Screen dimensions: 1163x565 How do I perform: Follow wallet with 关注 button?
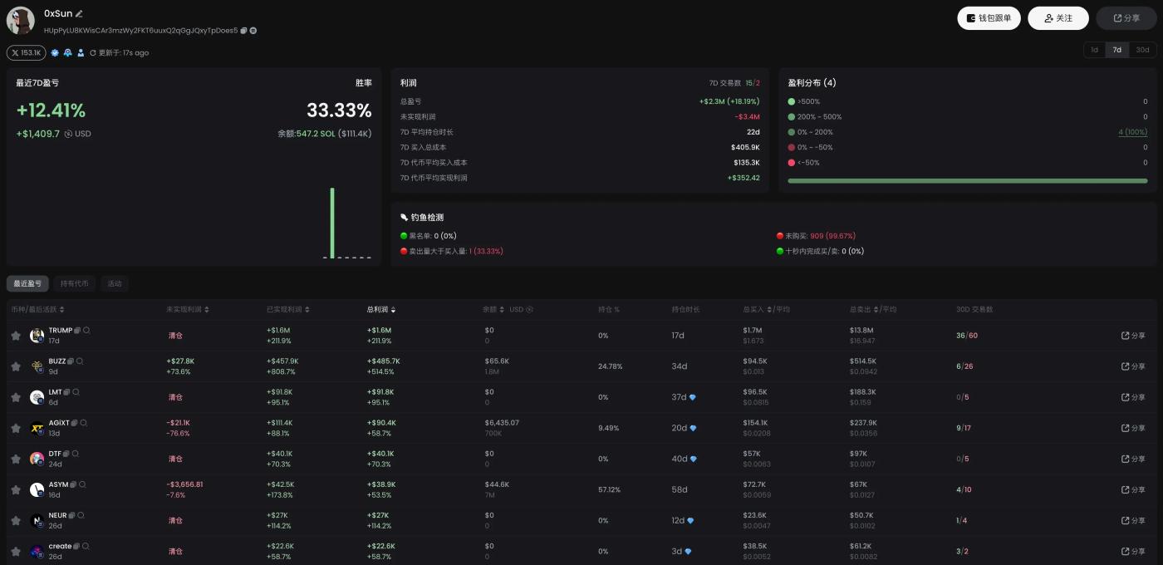pos(1057,18)
